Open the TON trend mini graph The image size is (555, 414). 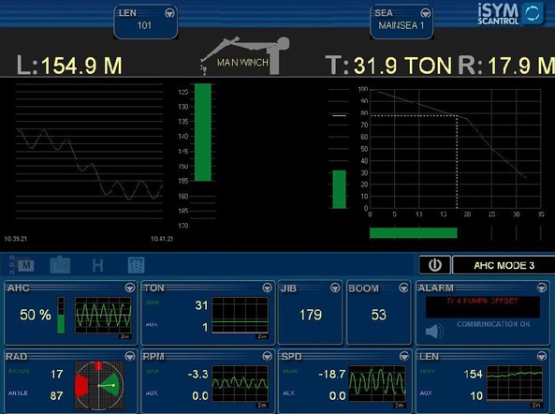point(240,316)
